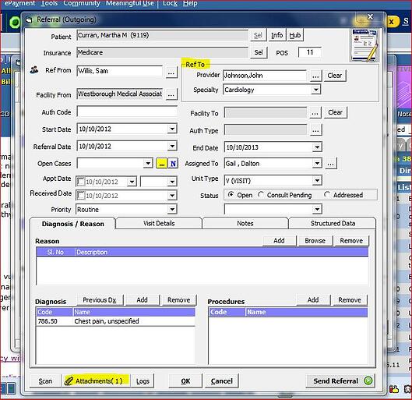
Task: Switch to the Notes tab
Action: coord(245,223)
